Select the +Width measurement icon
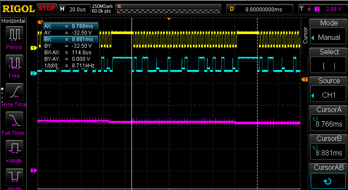The width and height of the screenshot is (348, 190). point(14,149)
